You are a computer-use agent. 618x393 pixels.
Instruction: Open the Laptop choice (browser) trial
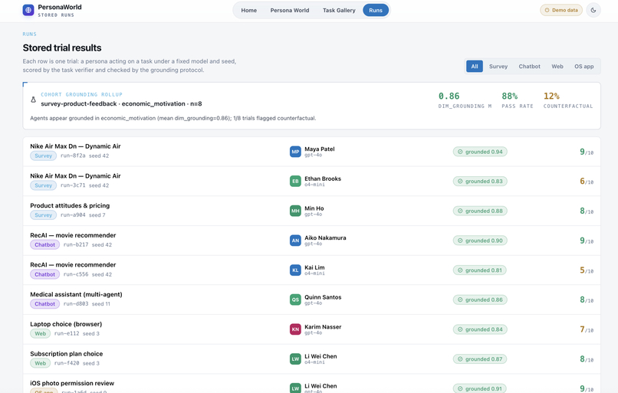[x=66, y=324]
